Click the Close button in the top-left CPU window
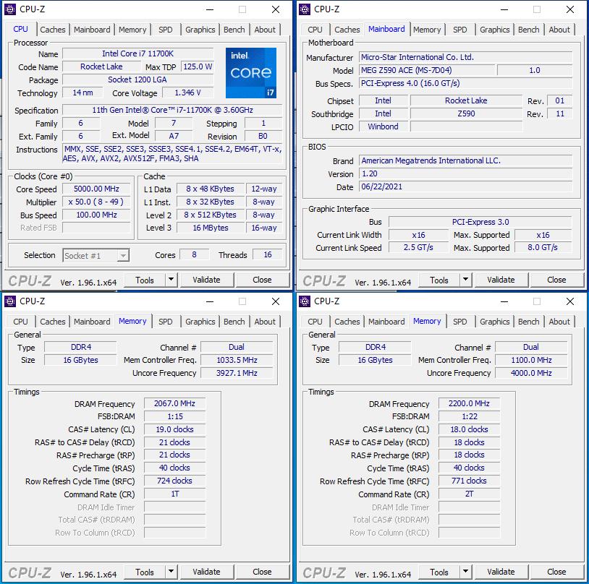Image resolution: width=589 pixels, height=584 pixels. pos(262,280)
